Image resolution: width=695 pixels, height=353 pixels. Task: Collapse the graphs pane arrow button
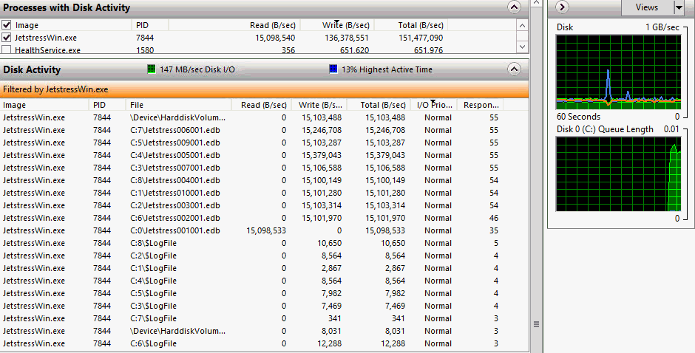[562, 7]
